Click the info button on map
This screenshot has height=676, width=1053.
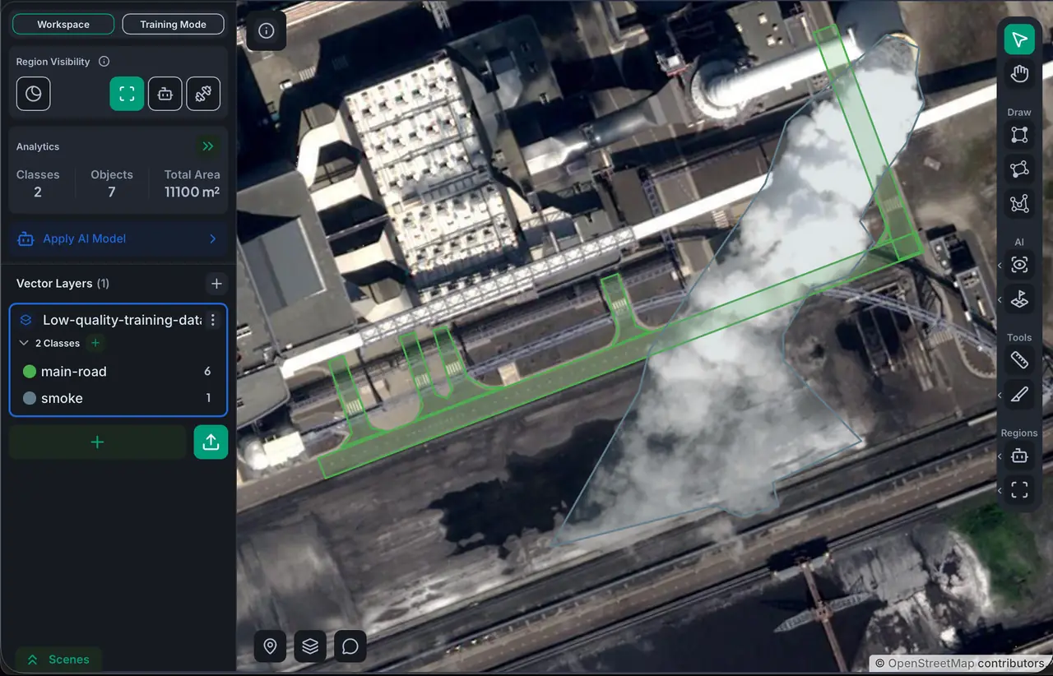[267, 31]
